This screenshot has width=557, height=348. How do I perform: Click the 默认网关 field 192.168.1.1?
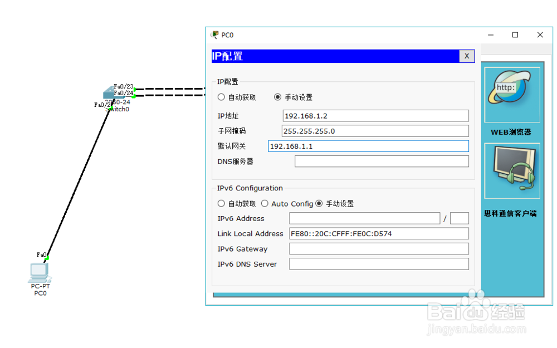368,146
